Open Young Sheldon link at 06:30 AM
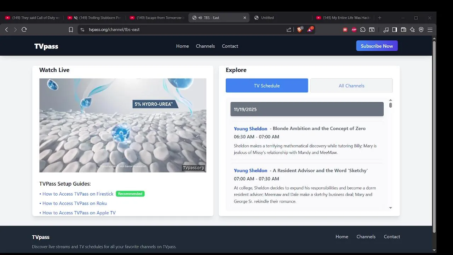This screenshot has height=255, width=453. [251, 129]
